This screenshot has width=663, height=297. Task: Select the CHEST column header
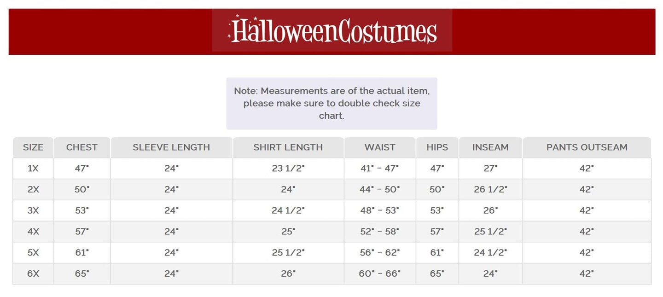[x=82, y=147]
